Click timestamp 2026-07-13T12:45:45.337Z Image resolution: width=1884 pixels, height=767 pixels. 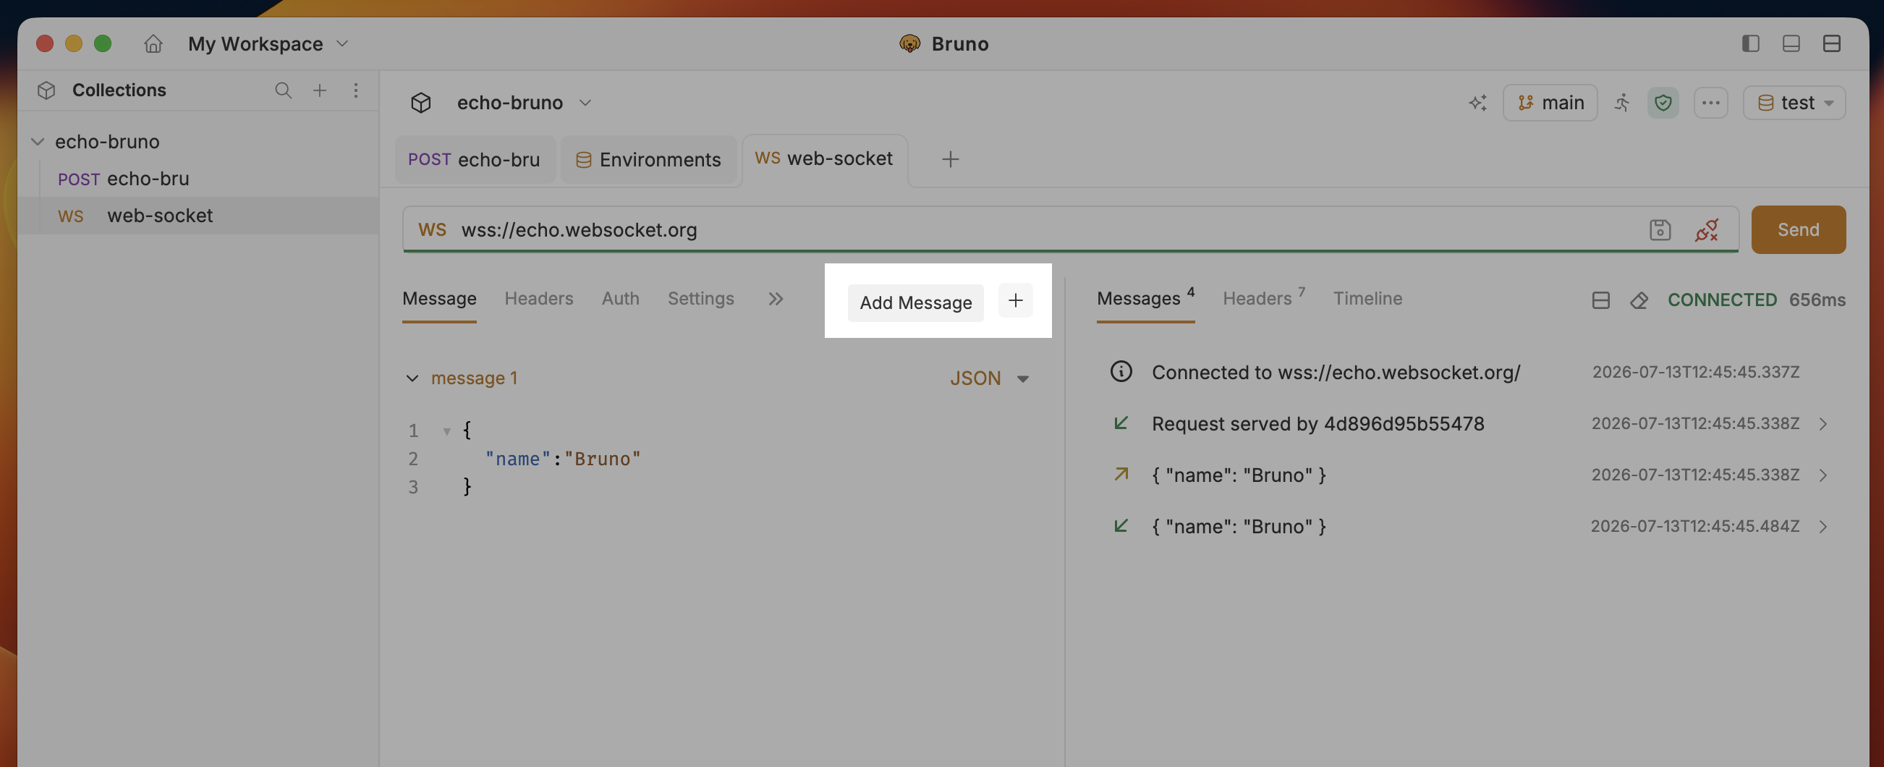[x=1695, y=372]
